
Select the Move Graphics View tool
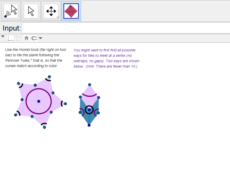(x=51, y=11)
